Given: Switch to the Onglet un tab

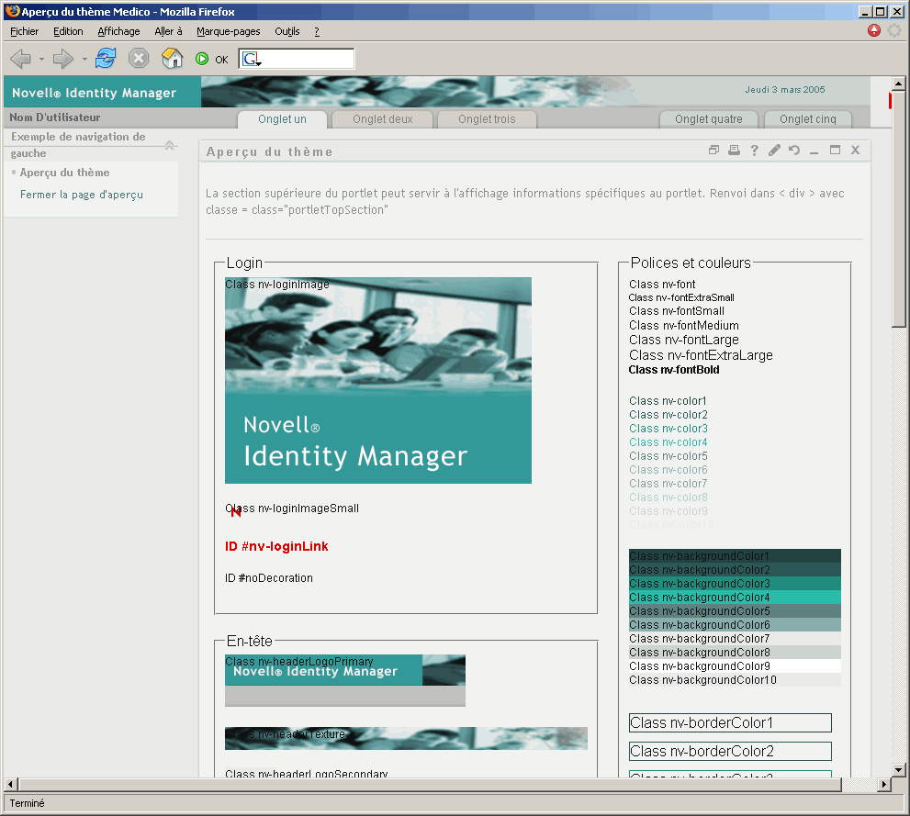Looking at the screenshot, I should [282, 119].
